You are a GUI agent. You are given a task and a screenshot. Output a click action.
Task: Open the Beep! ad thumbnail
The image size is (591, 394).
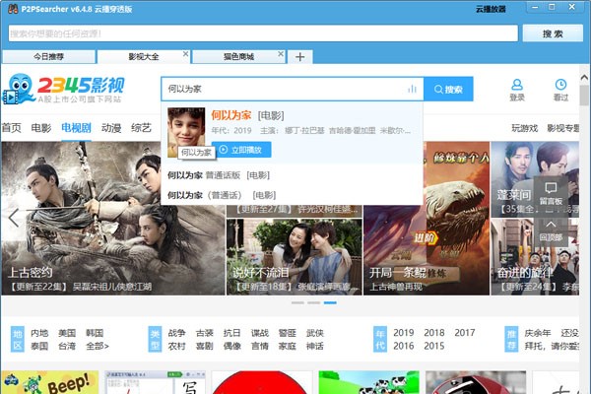(50, 382)
